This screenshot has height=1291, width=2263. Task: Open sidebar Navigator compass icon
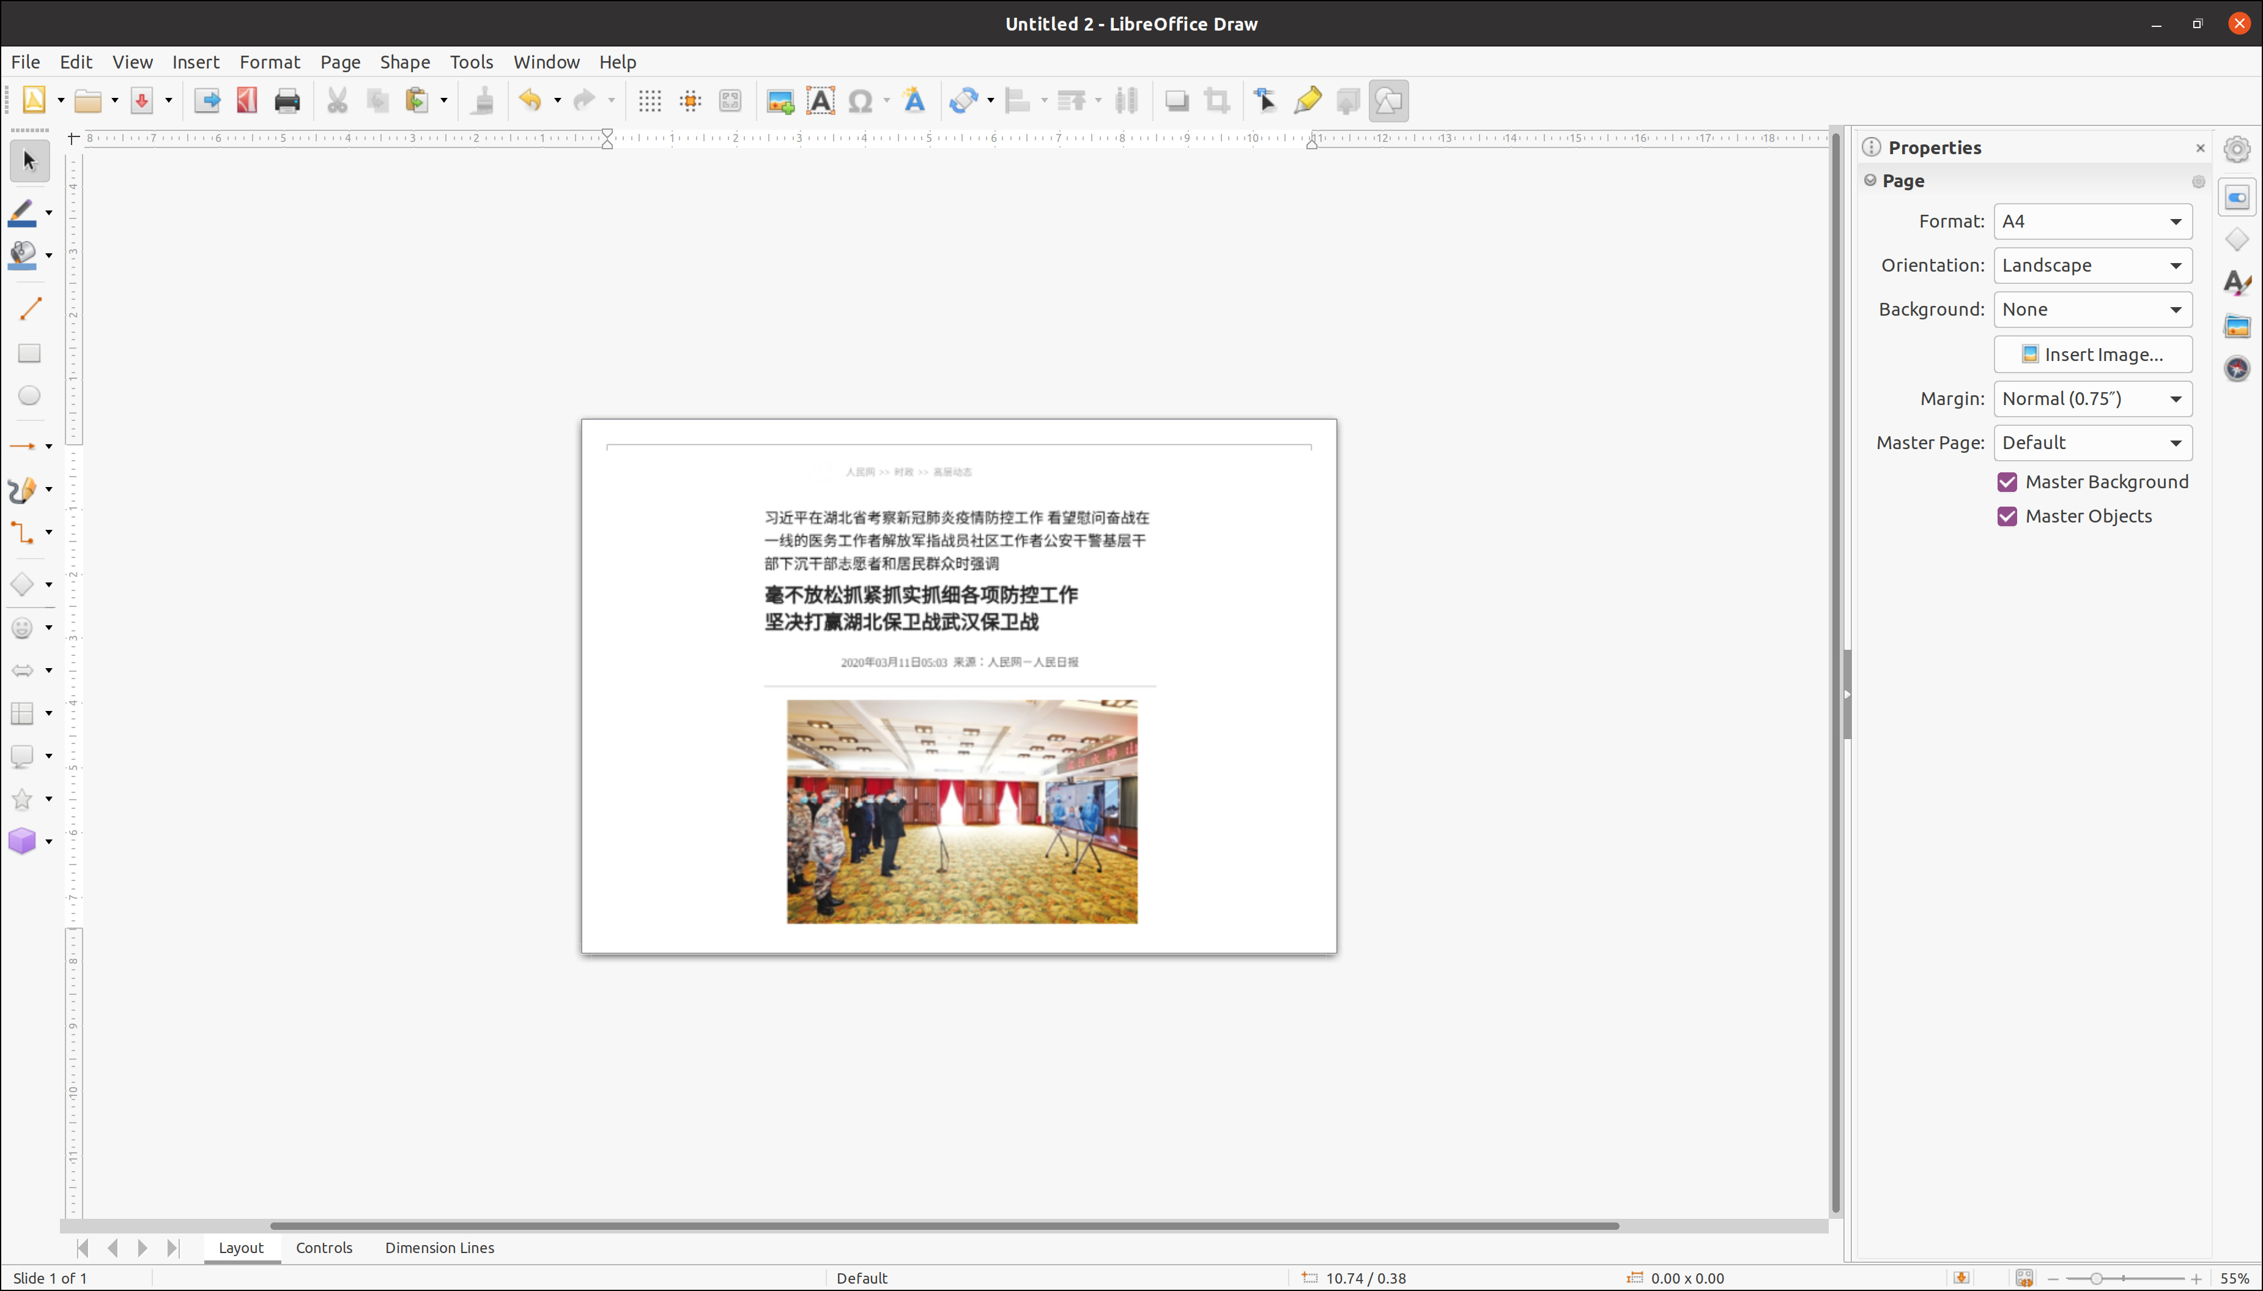point(2237,368)
